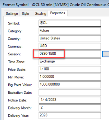Viewport: 109px width, 120px height.
Task: Switch to the Style tab
Action: 25,14
